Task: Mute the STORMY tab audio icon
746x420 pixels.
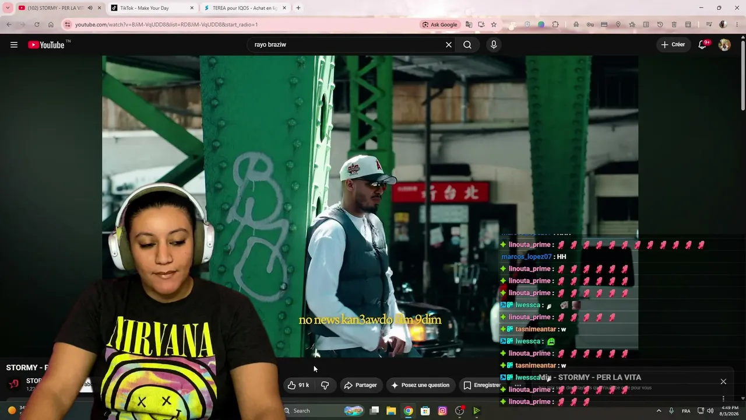Action: (90, 8)
